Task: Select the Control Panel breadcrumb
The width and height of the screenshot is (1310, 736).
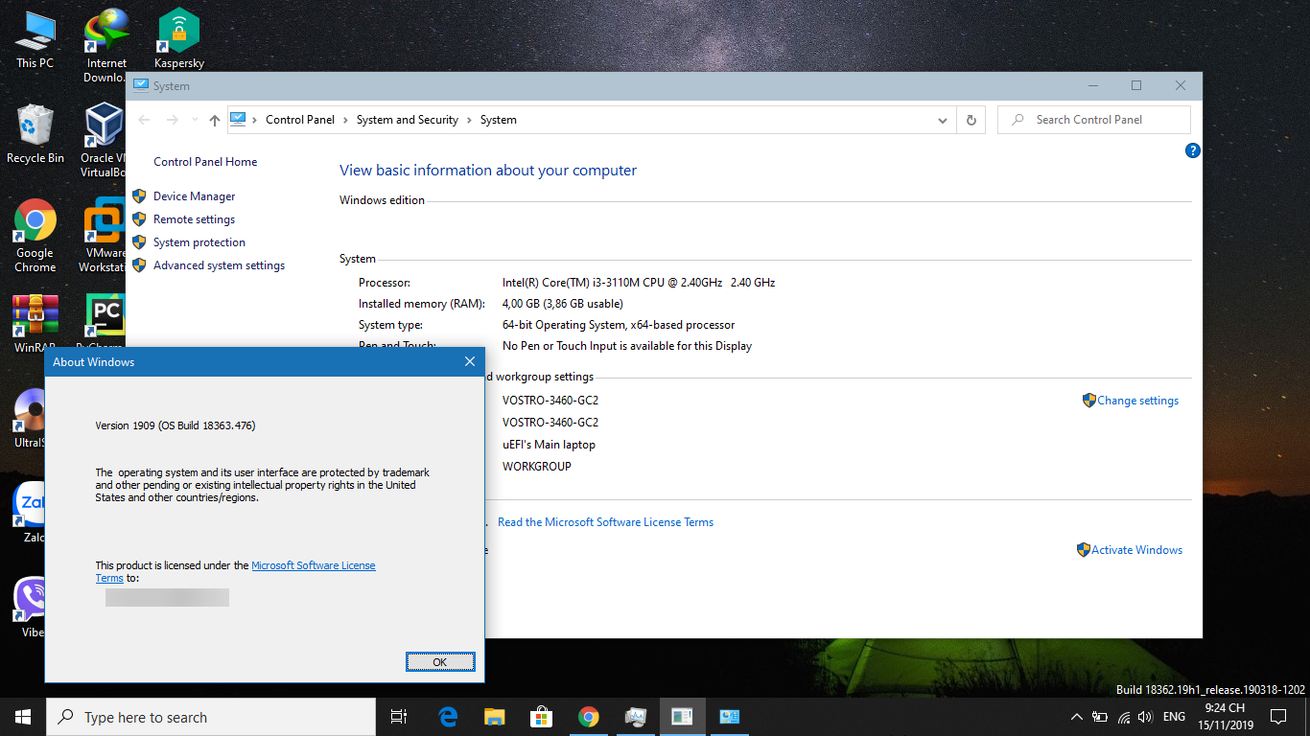Action: 300,120
